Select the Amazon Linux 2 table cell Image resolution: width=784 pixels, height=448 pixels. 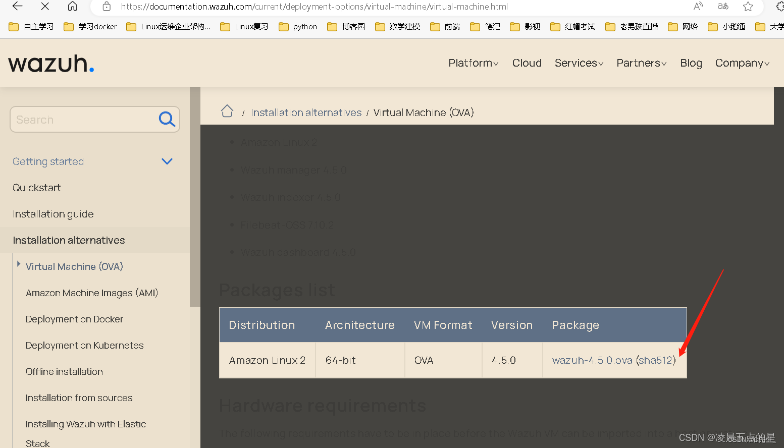pyautogui.click(x=268, y=360)
